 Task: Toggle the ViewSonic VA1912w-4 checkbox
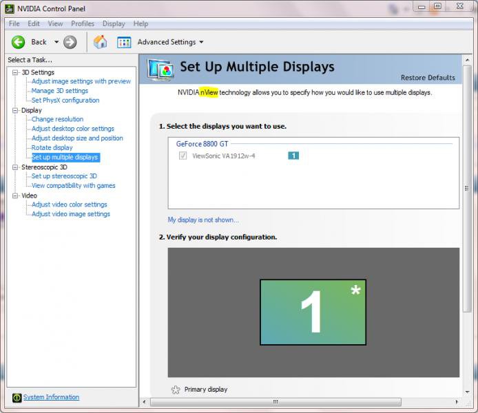coord(183,156)
